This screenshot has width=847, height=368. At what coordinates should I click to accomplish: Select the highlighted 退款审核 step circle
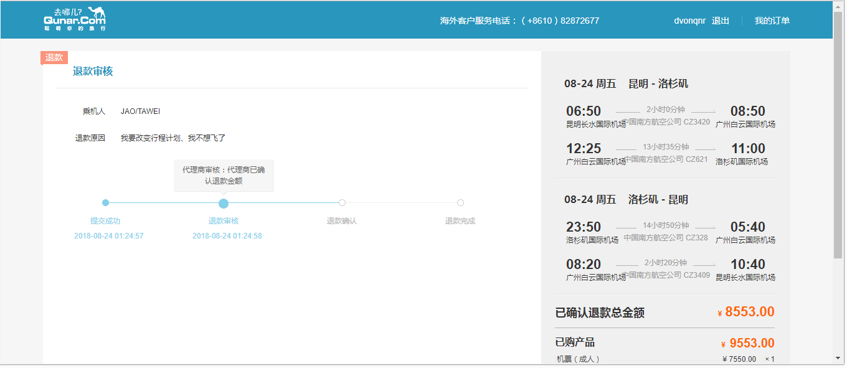[x=224, y=203]
